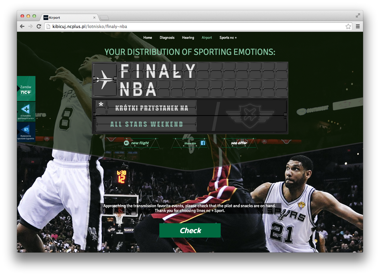
Task: Click the KRÓTKI PRZYSTANEK NA board row
Action: pyautogui.click(x=152, y=108)
